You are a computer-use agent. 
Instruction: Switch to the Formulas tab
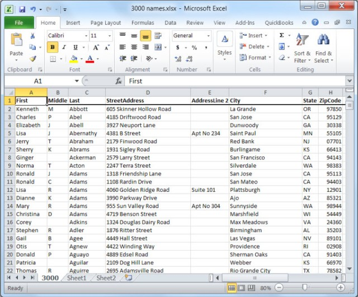click(143, 22)
